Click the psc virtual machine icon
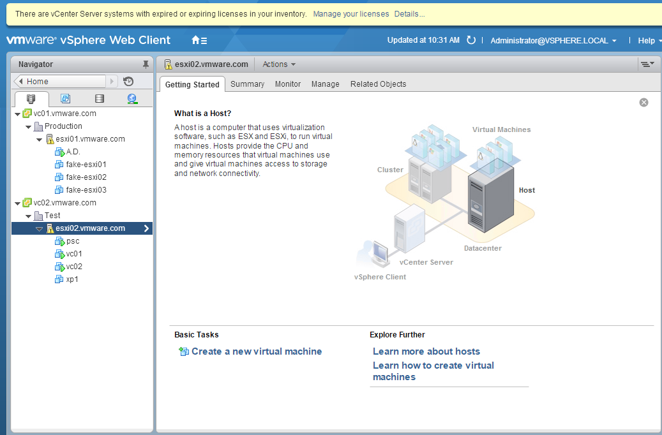662x435 pixels. [59, 241]
